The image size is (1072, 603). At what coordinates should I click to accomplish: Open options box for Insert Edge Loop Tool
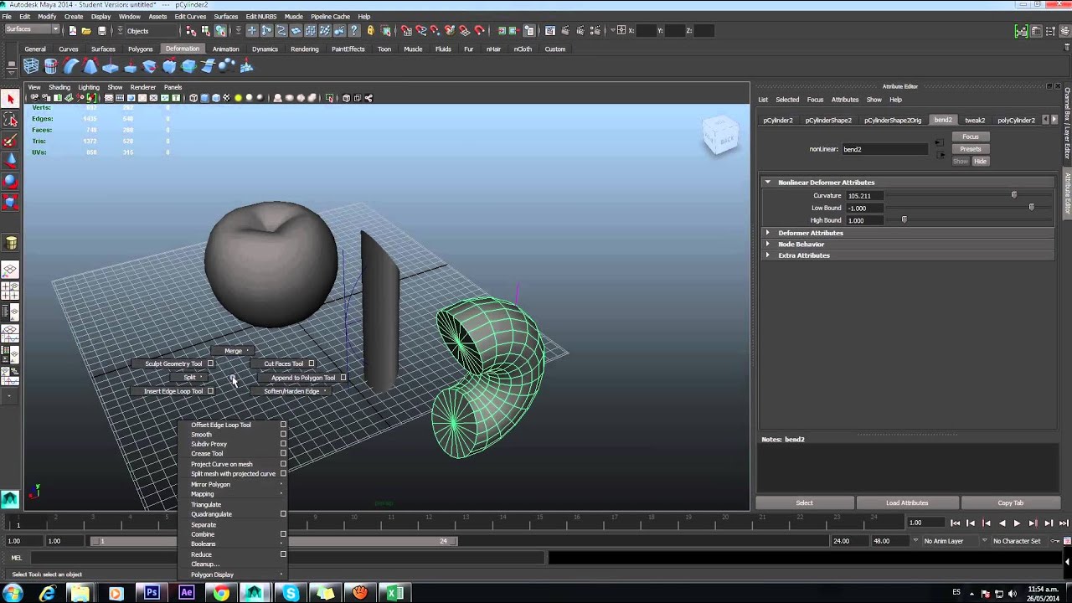point(210,391)
